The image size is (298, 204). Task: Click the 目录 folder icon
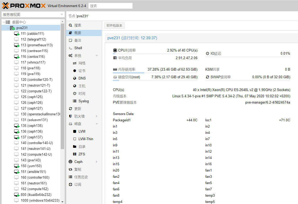point(75,146)
